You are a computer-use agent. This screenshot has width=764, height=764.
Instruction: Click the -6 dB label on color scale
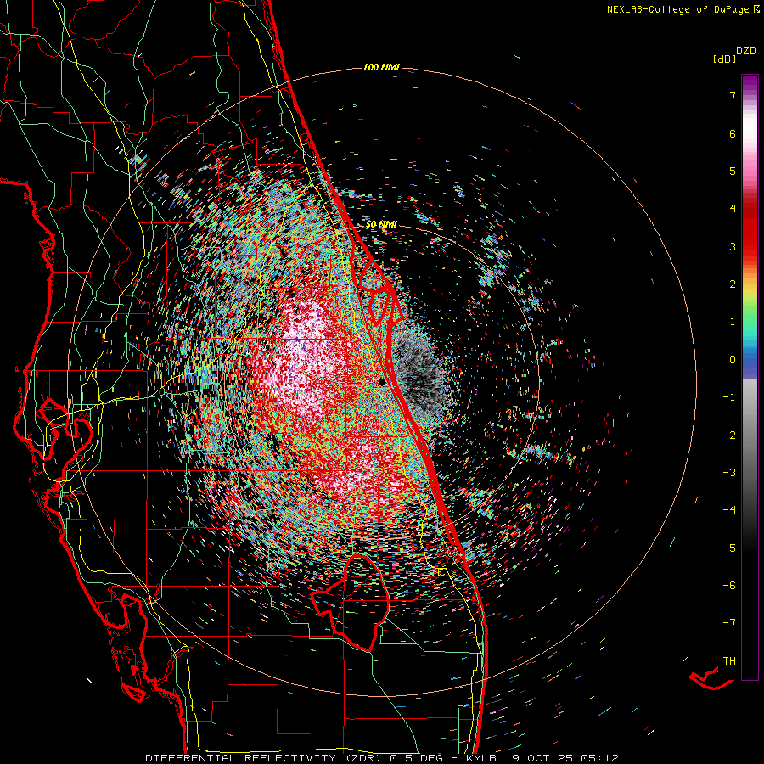coord(729,585)
